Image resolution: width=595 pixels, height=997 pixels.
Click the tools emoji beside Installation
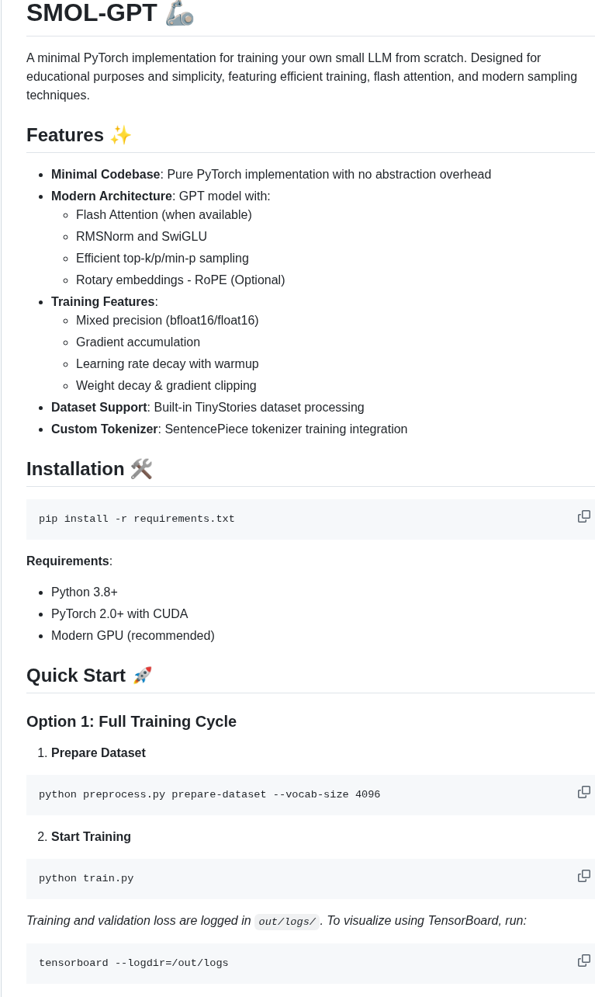click(x=141, y=469)
